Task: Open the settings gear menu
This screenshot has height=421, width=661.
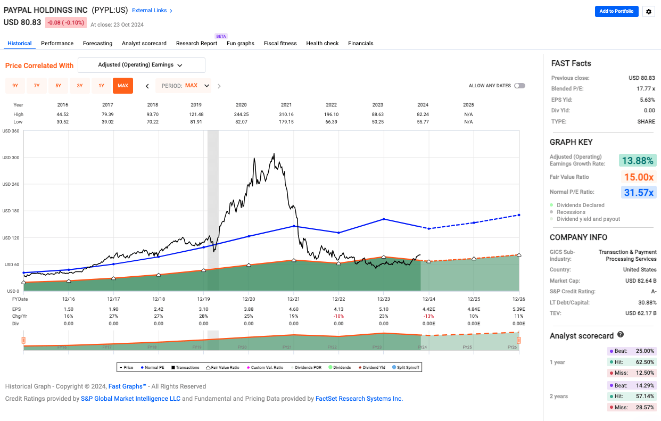Action: [x=648, y=12]
